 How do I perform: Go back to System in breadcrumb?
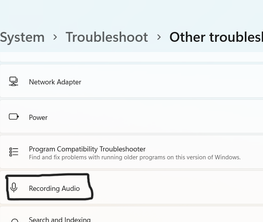(x=22, y=37)
